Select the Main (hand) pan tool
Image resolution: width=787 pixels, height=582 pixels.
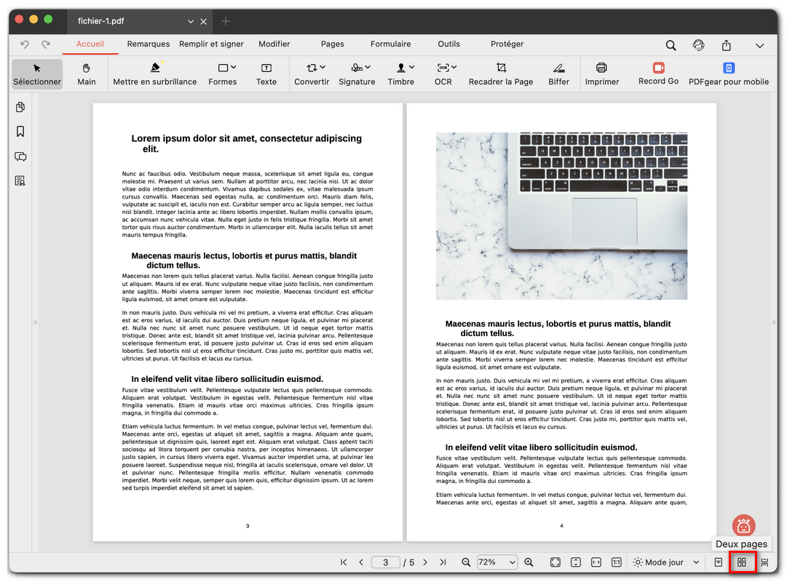[87, 74]
